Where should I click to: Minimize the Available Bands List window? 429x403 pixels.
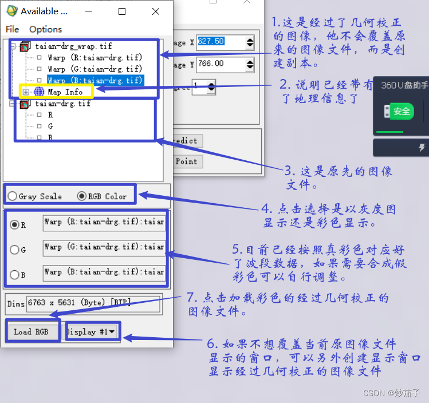pos(89,11)
